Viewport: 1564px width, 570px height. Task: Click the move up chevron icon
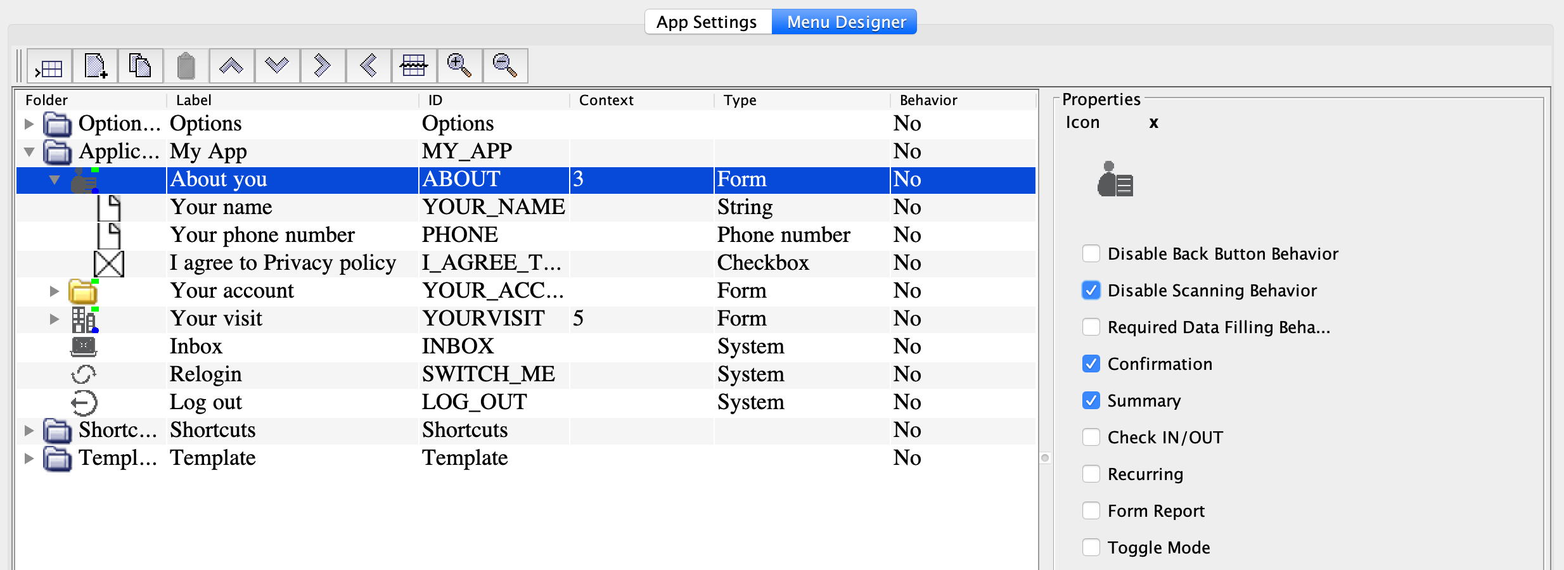click(x=231, y=66)
